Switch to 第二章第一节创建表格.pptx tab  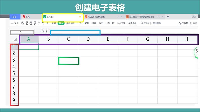pos(145,17)
